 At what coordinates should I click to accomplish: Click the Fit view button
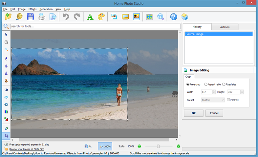[88, 146]
